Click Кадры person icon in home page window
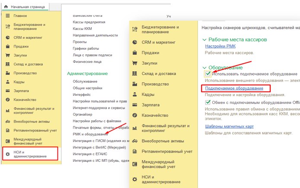Viewport: 300px width, 188px height. point(8,82)
